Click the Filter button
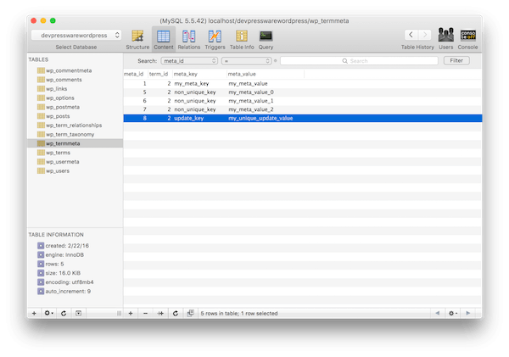This screenshot has height=357, width=509. [456, 60]
